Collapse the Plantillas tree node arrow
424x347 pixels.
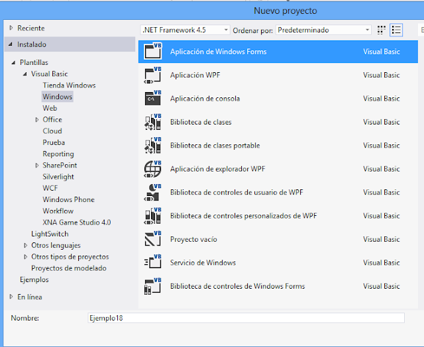[13, 63]
